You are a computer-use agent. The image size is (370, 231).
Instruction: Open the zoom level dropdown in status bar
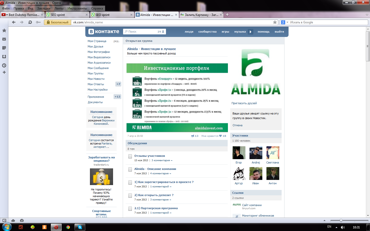(x=325, y=220)
